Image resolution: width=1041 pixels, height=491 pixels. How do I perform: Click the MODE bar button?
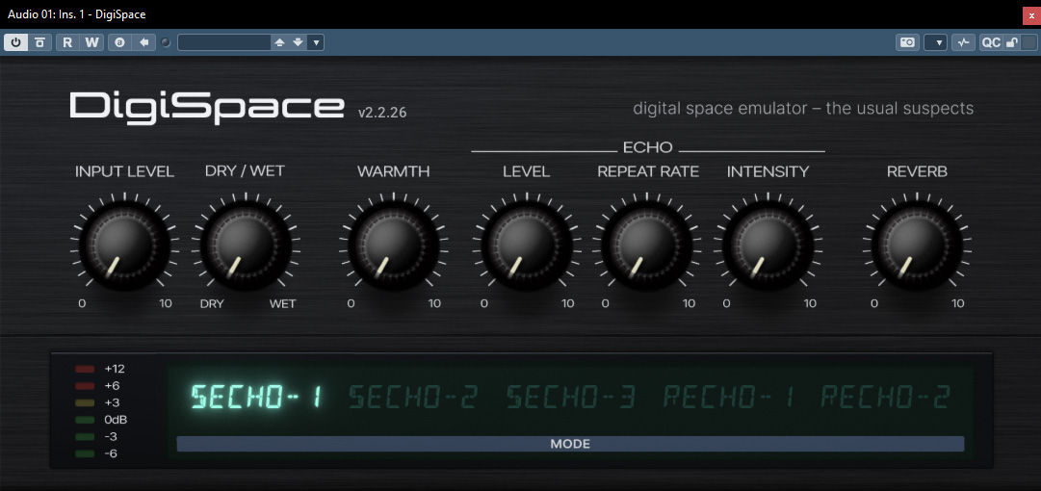(570, 444)
